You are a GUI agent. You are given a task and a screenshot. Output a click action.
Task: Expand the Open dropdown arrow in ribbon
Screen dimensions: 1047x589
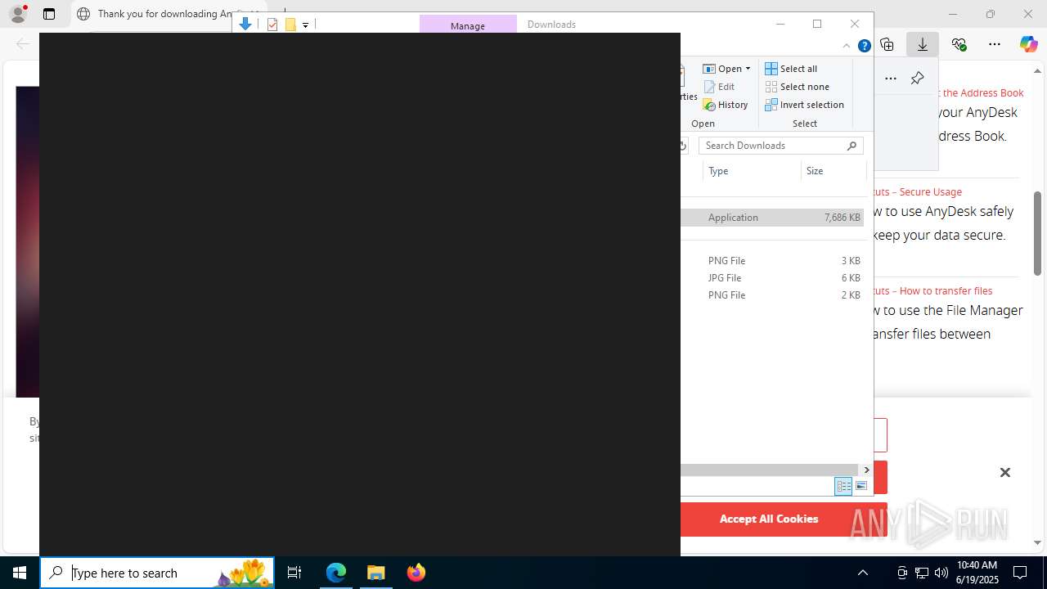point(748,69)
